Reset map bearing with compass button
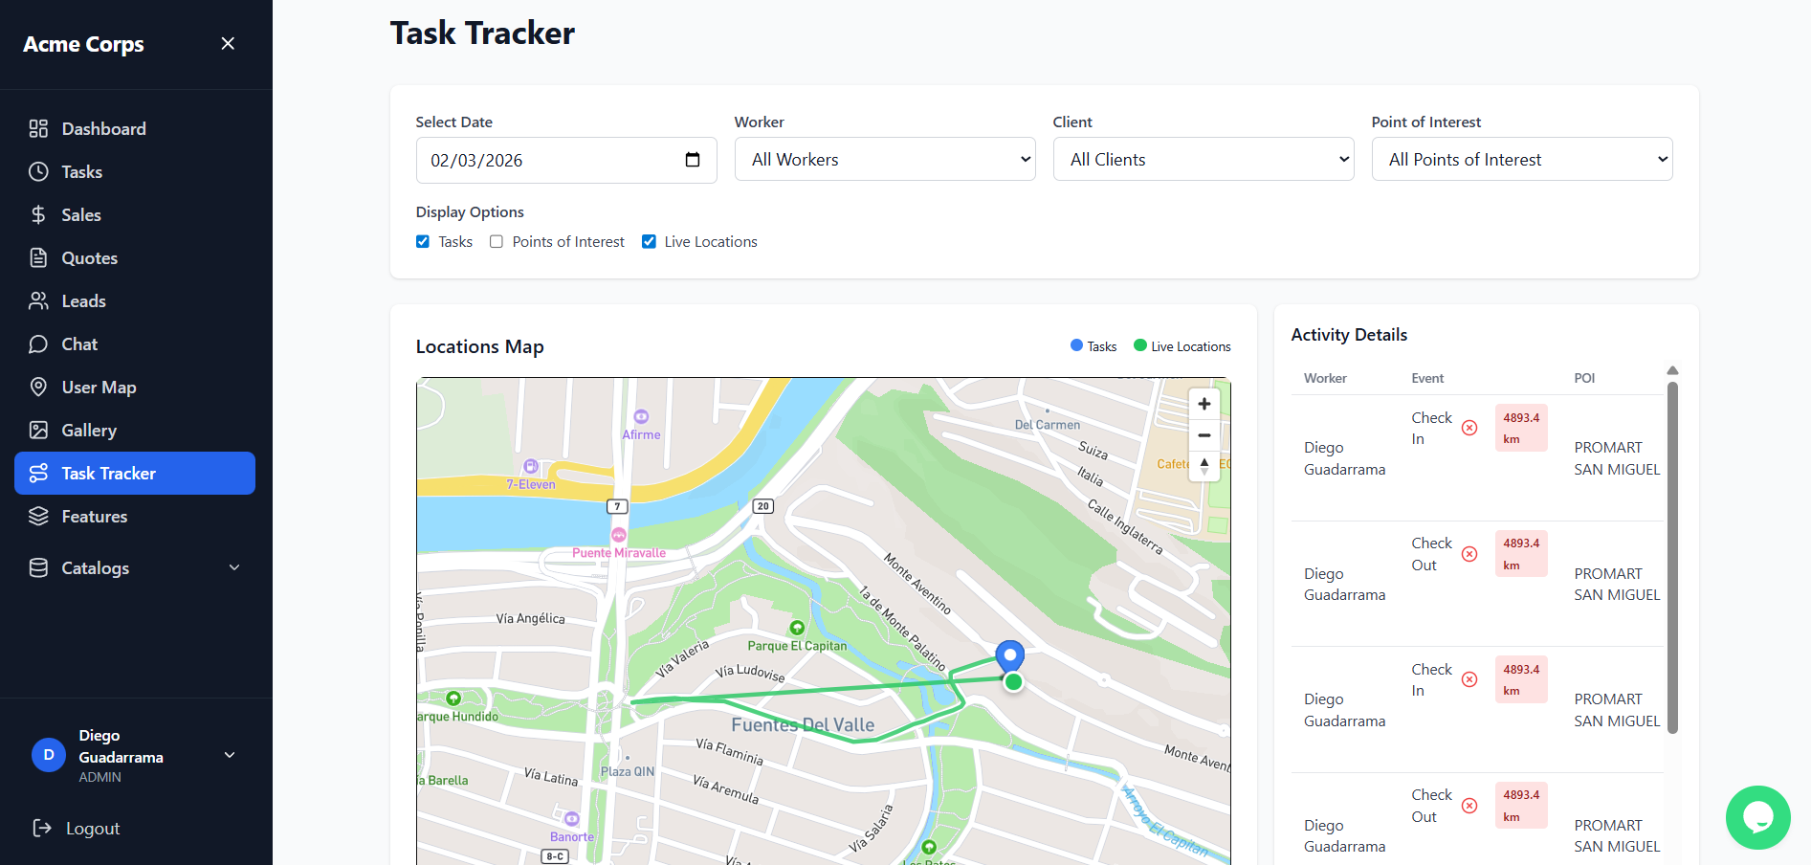This screenshot has width=1811, height=865. (x=1204, y=466)
